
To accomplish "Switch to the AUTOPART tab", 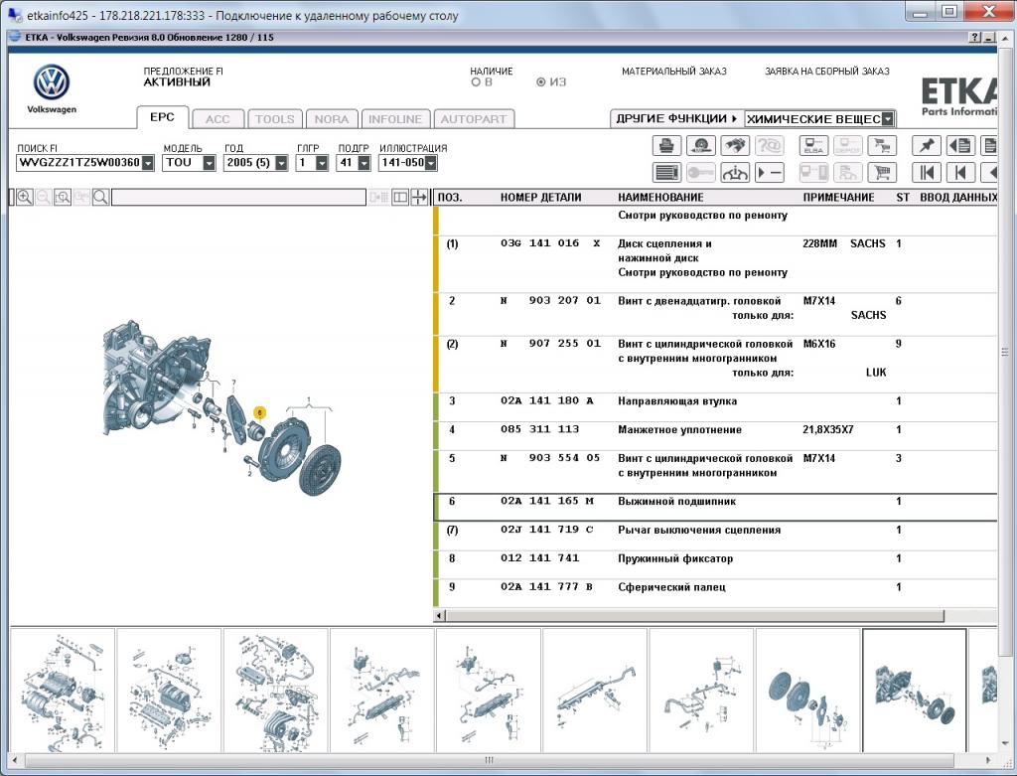I will 474,119.
